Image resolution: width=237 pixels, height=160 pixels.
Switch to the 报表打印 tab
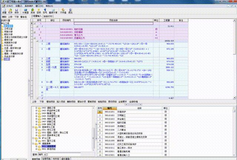[x=49, y=17]
